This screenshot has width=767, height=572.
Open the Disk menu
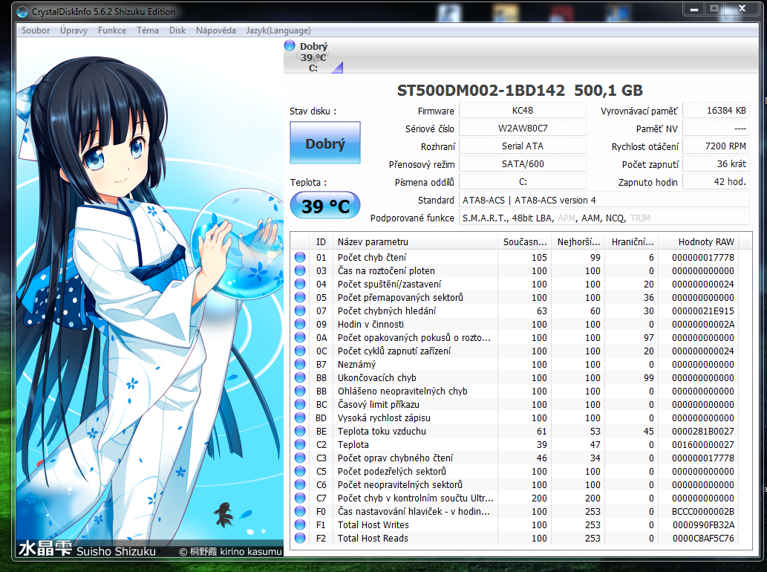point(177,30)
